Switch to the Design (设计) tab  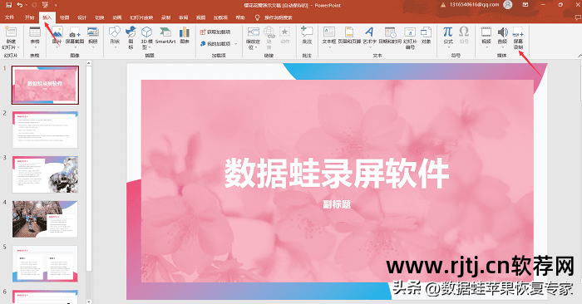[x=82, y=17]
